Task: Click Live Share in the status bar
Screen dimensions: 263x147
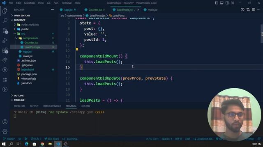Action: click(52, 139)
